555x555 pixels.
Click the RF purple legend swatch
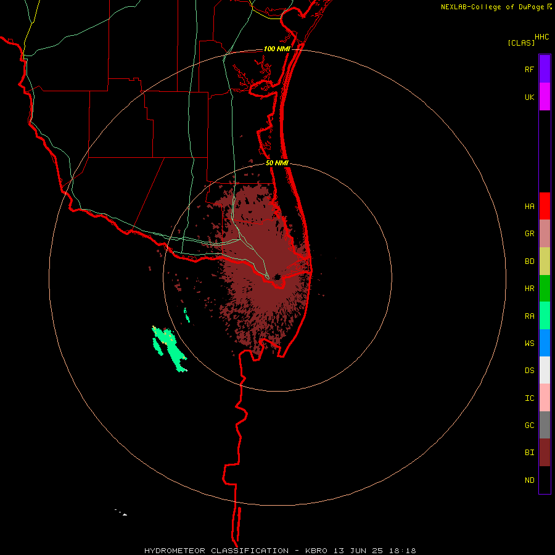point(545,69)
